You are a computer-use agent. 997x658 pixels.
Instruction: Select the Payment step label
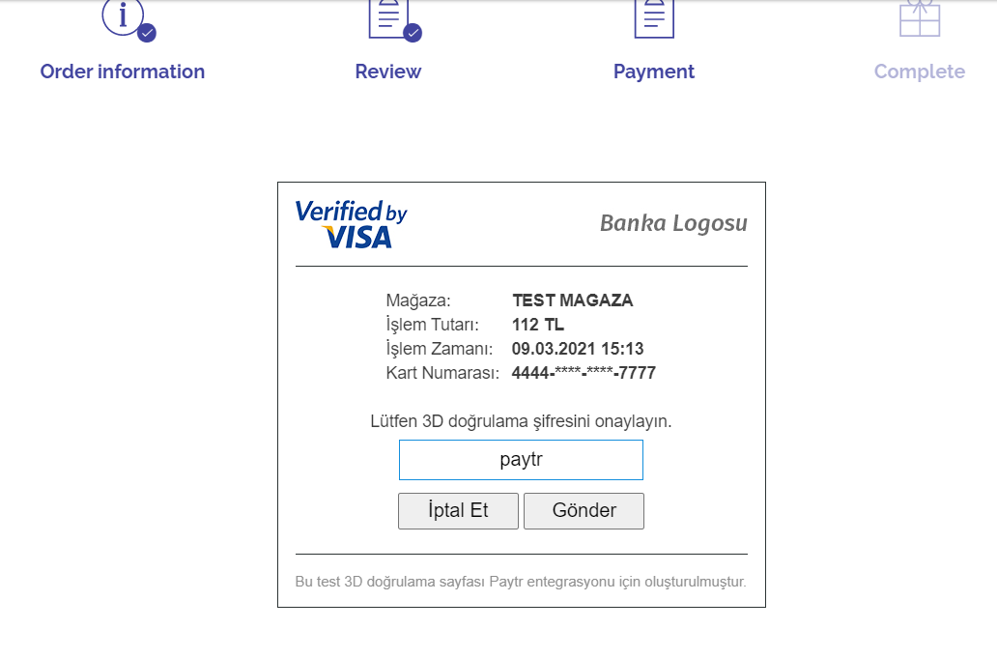click(654, 72)
